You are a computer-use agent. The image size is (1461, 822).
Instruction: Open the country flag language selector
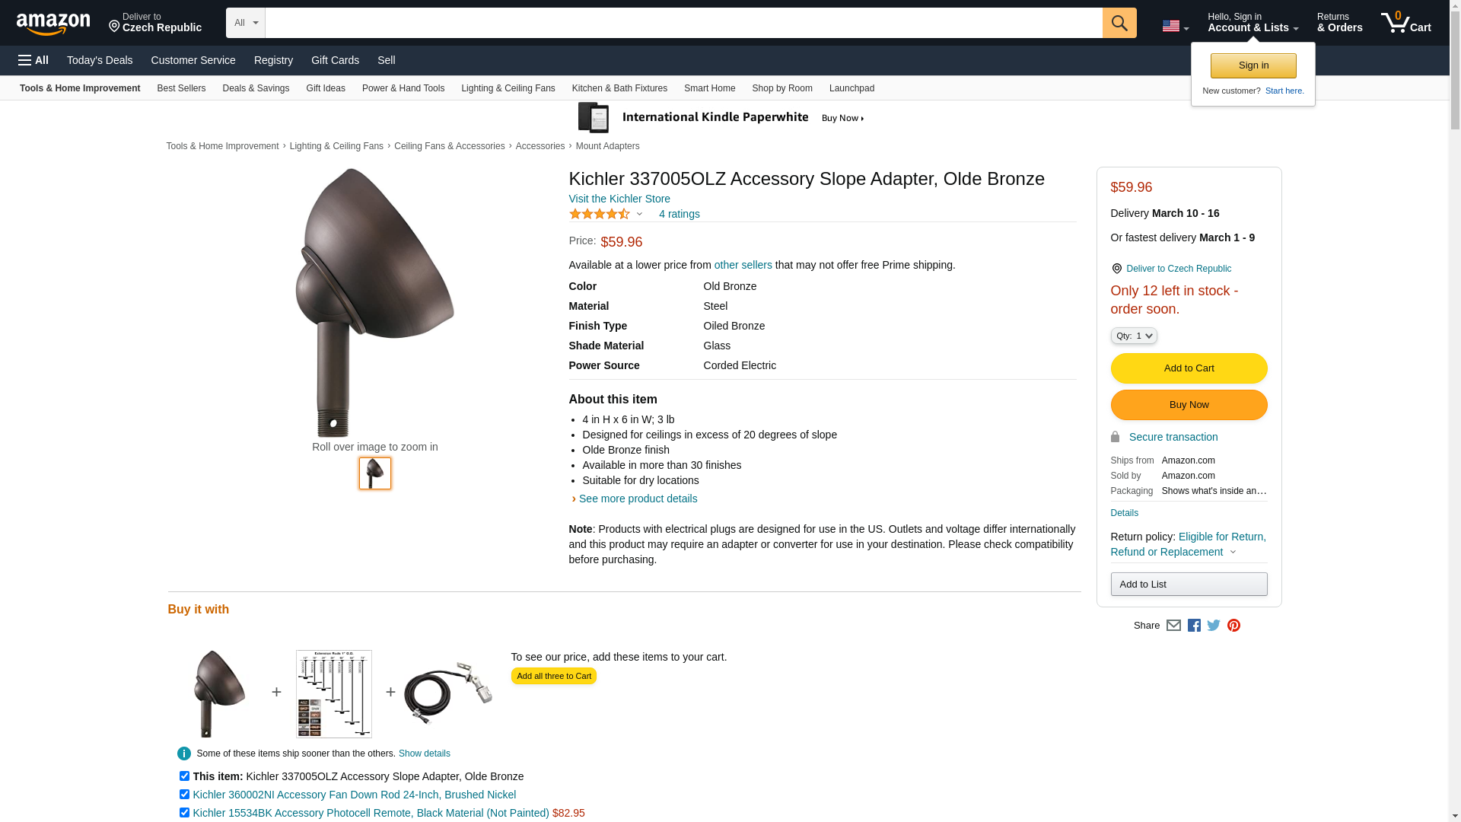[1175, 27]
